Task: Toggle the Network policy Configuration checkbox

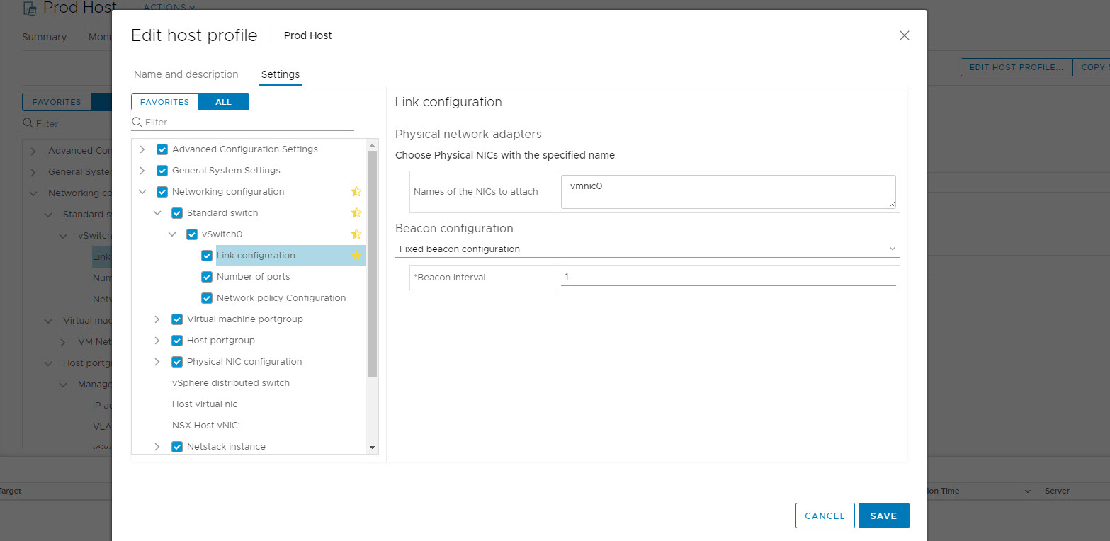Action: tap(207, 298)
